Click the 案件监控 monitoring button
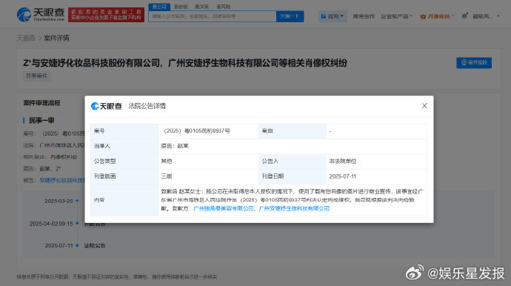 [474, 63]
